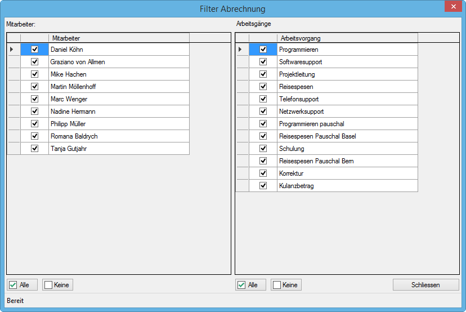
Task: Close the Filter Abrechnung dialog window
Action: [452, 7]
